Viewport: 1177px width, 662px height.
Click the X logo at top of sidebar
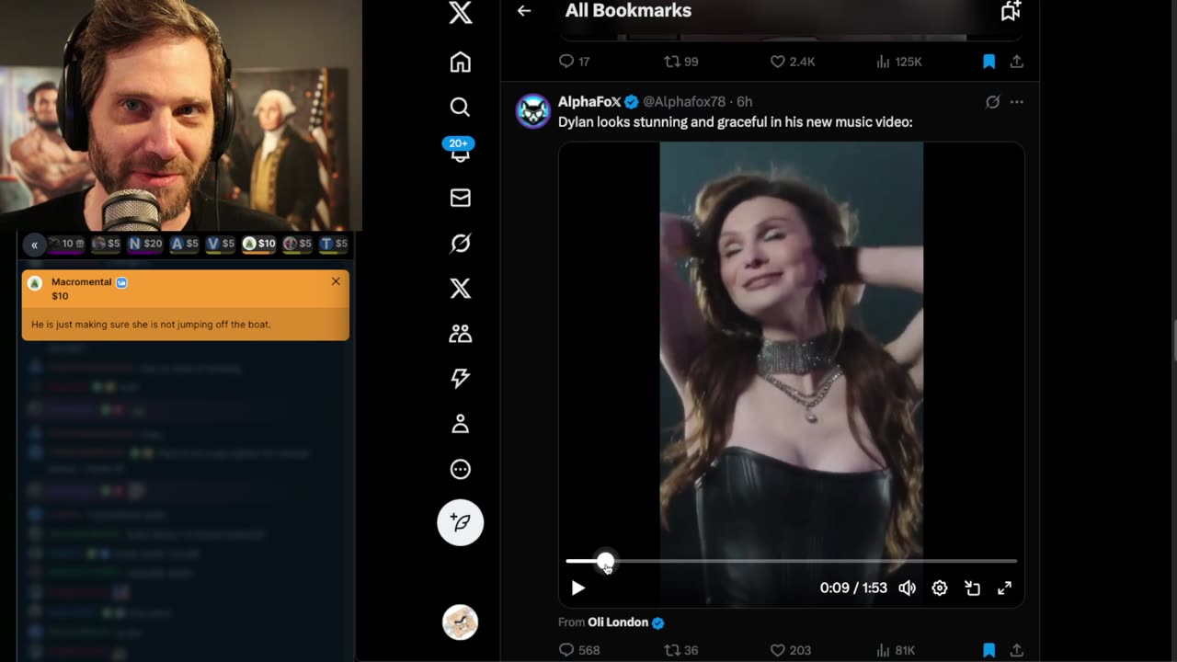point(461,13)
